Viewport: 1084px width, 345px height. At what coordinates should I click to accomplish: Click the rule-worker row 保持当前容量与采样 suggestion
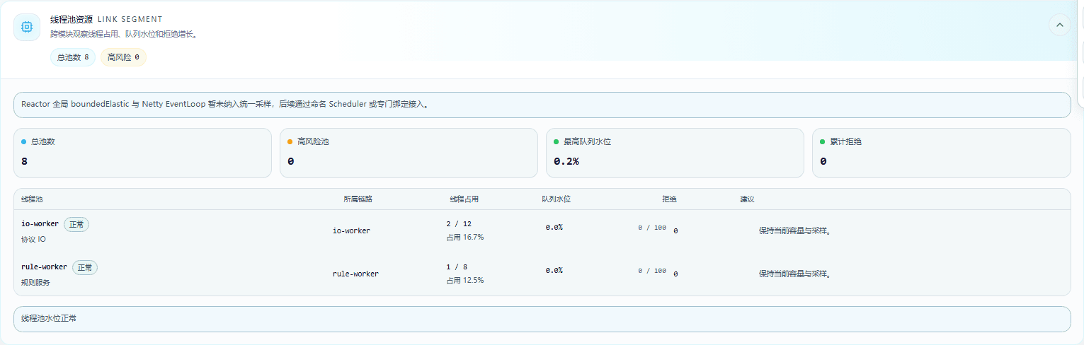[794, 274]
